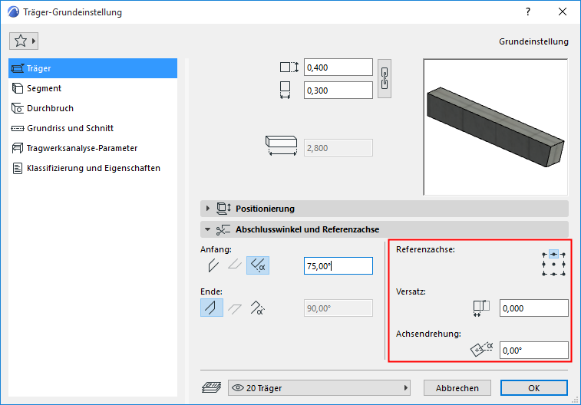This screenshot has height=405, width=581.
Task: Select center reference axis point
Action: [x=553, y=265]
